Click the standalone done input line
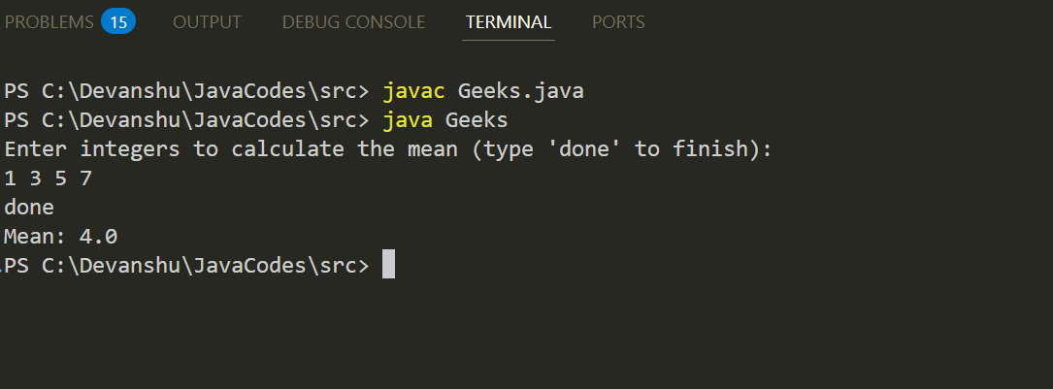The width and height of the screenshot is (1053, 389). coord(29,208)
